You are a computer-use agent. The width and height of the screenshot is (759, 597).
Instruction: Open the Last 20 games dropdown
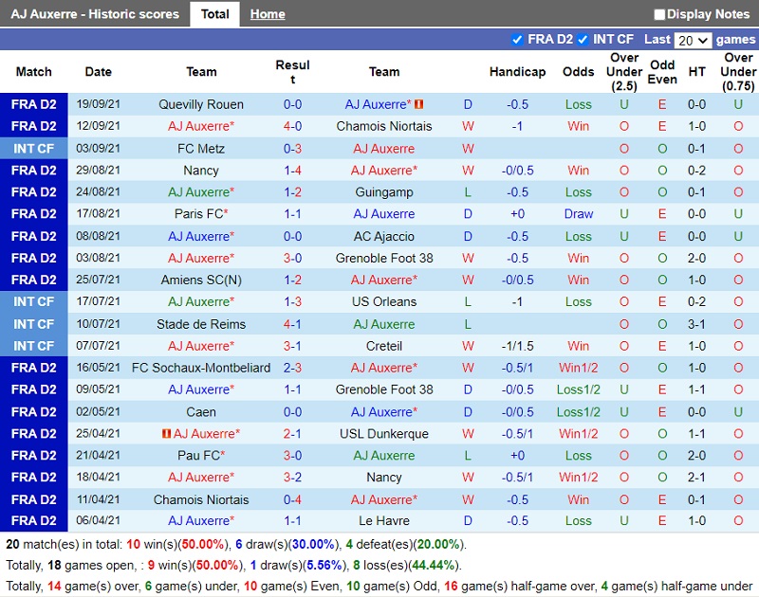pos(692,40)
